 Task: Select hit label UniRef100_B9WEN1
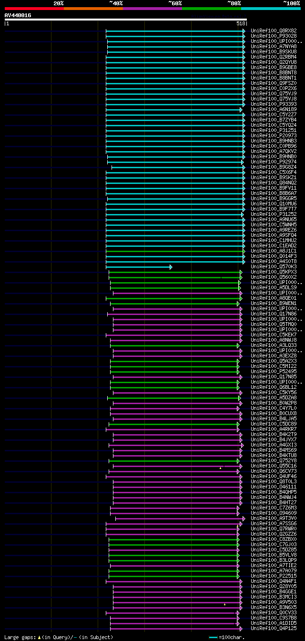pyautogui.click(x=274, y=303)
